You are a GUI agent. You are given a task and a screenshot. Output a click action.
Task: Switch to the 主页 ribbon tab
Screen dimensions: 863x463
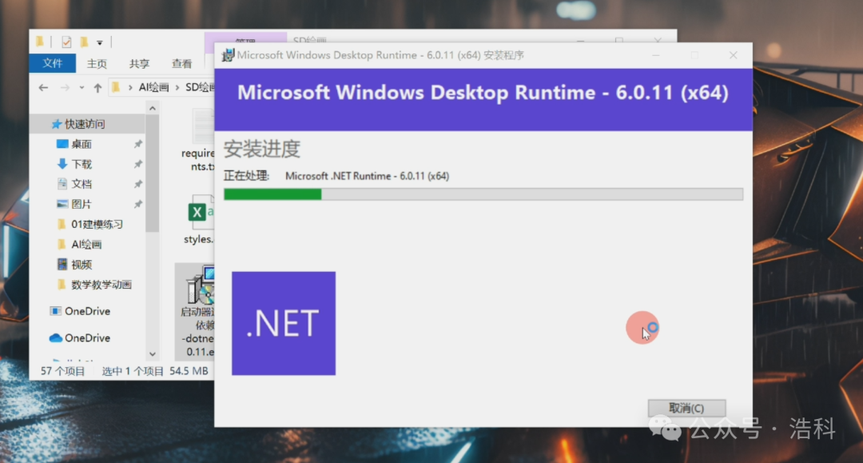[x=97, y=63]
